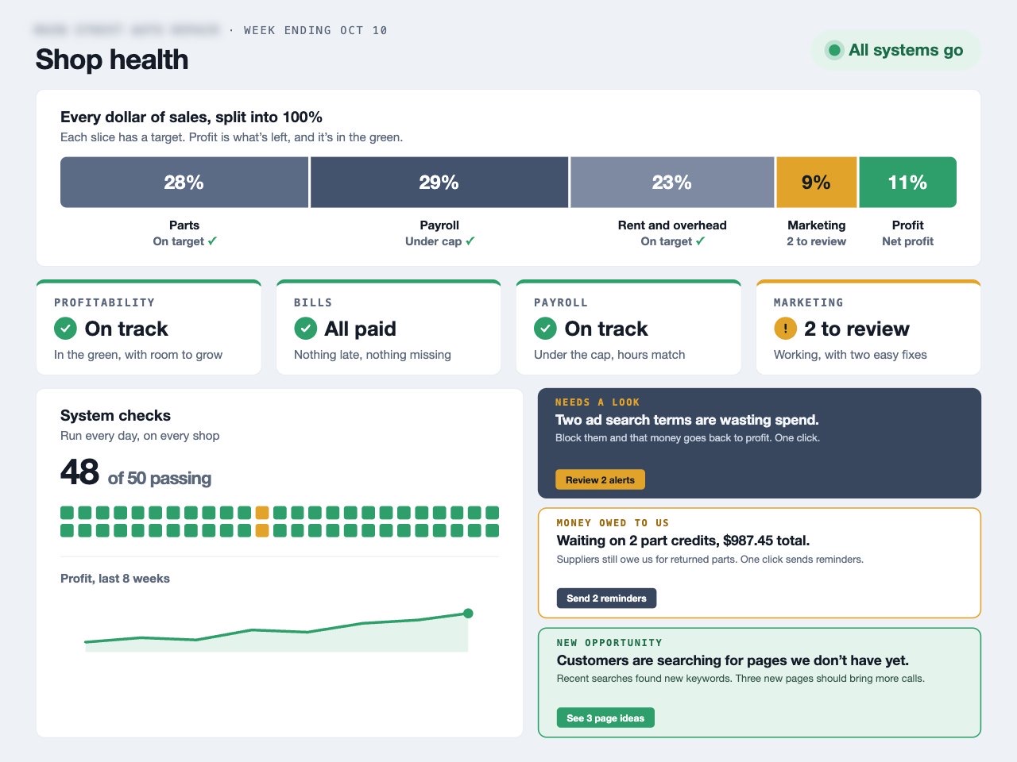This screenshot has width=1017, height=762.
Task: Click the All systems go status pill
Action: pyautogui.click(x=896, y=50)
